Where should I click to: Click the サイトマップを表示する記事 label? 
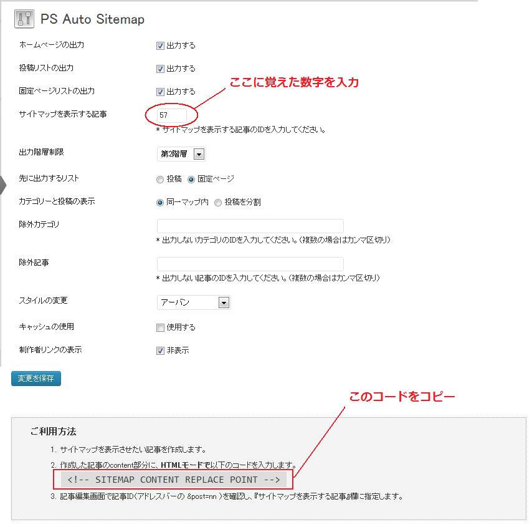coord(63,114)
